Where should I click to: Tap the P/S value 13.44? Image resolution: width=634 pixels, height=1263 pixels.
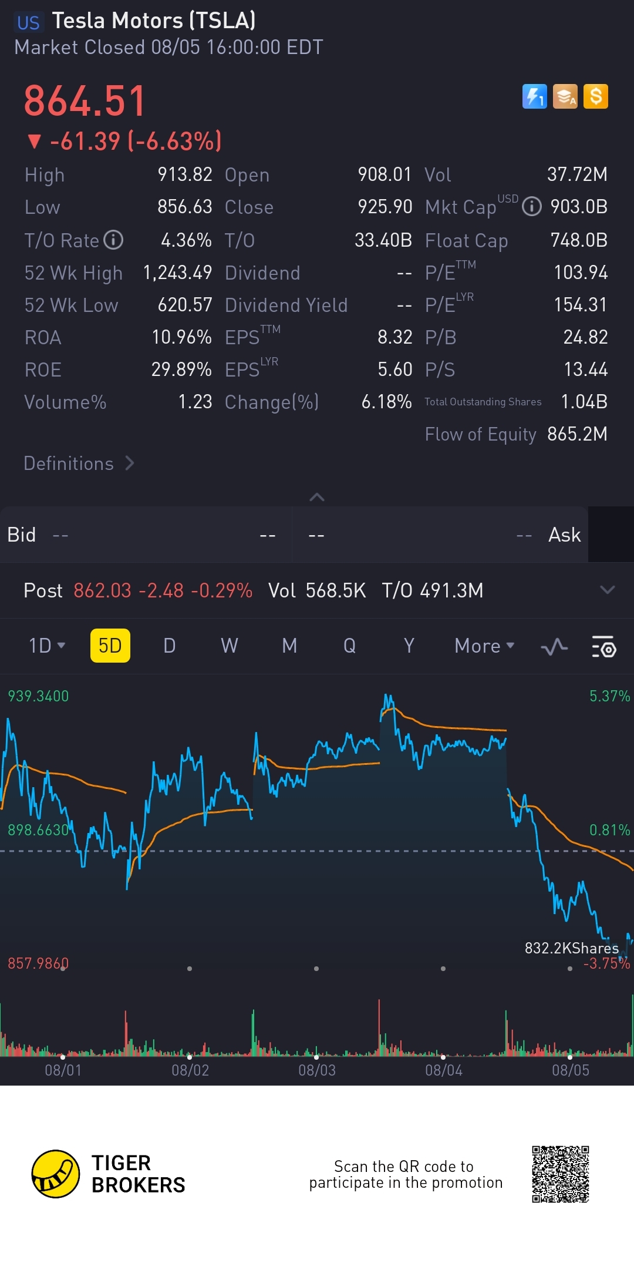(586, 370)
